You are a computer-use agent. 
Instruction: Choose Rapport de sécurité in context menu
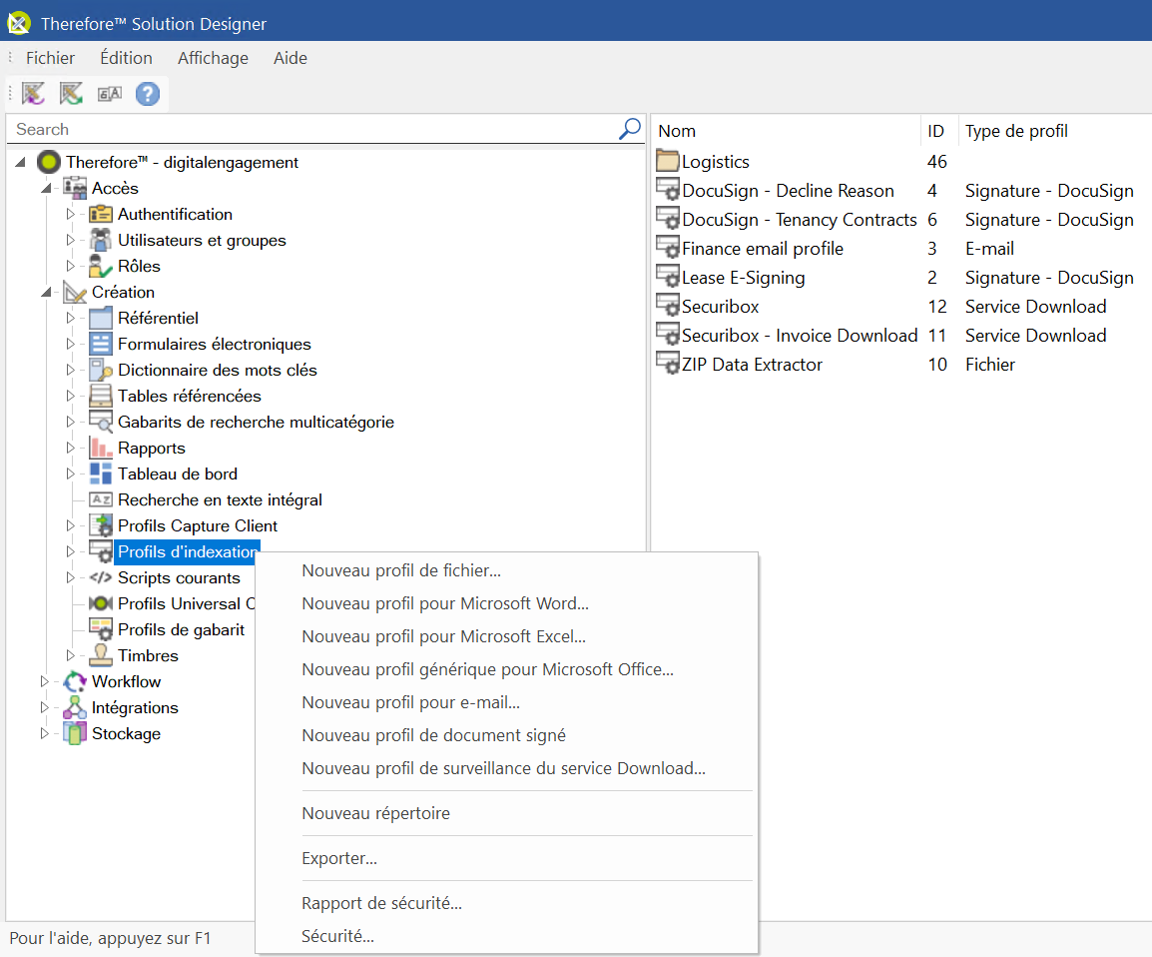click(x=506, y=903)
